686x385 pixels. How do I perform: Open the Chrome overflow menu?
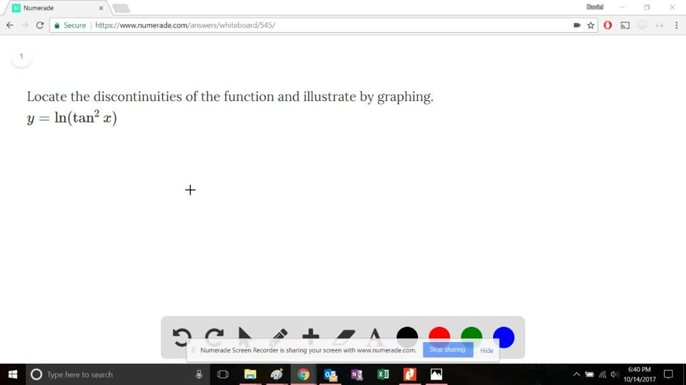click(x=677, y=25)
